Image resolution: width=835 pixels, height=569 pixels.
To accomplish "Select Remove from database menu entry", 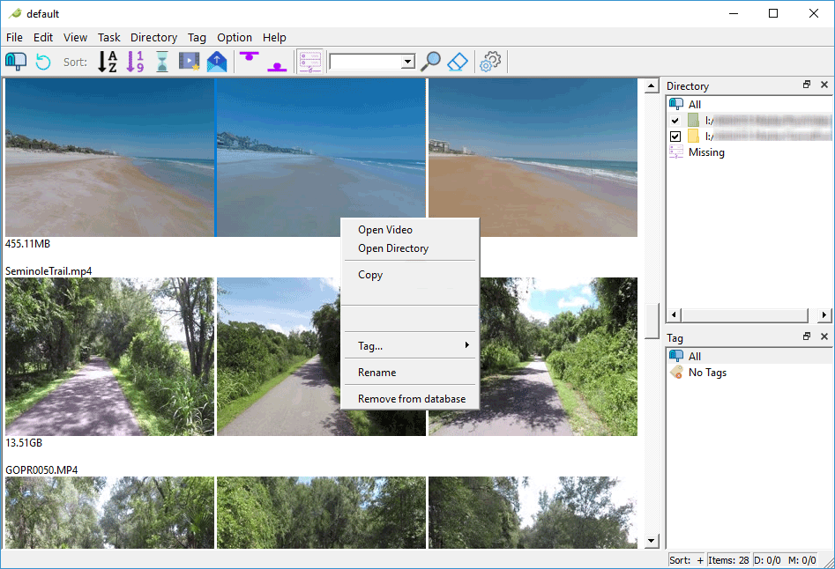I will (x=412, y=399).
